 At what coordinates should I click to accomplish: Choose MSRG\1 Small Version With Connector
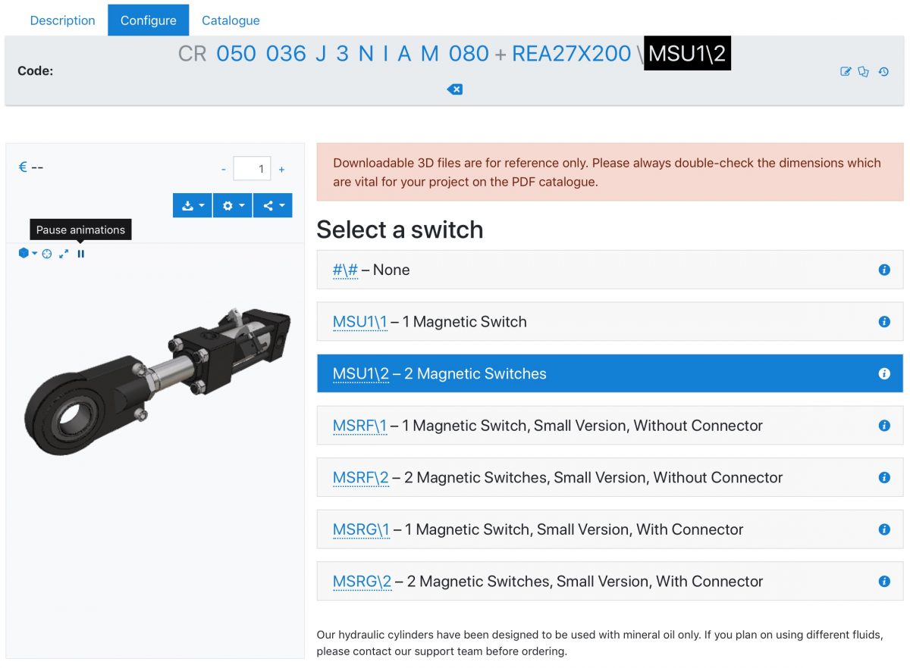click(x=610, y=529)
